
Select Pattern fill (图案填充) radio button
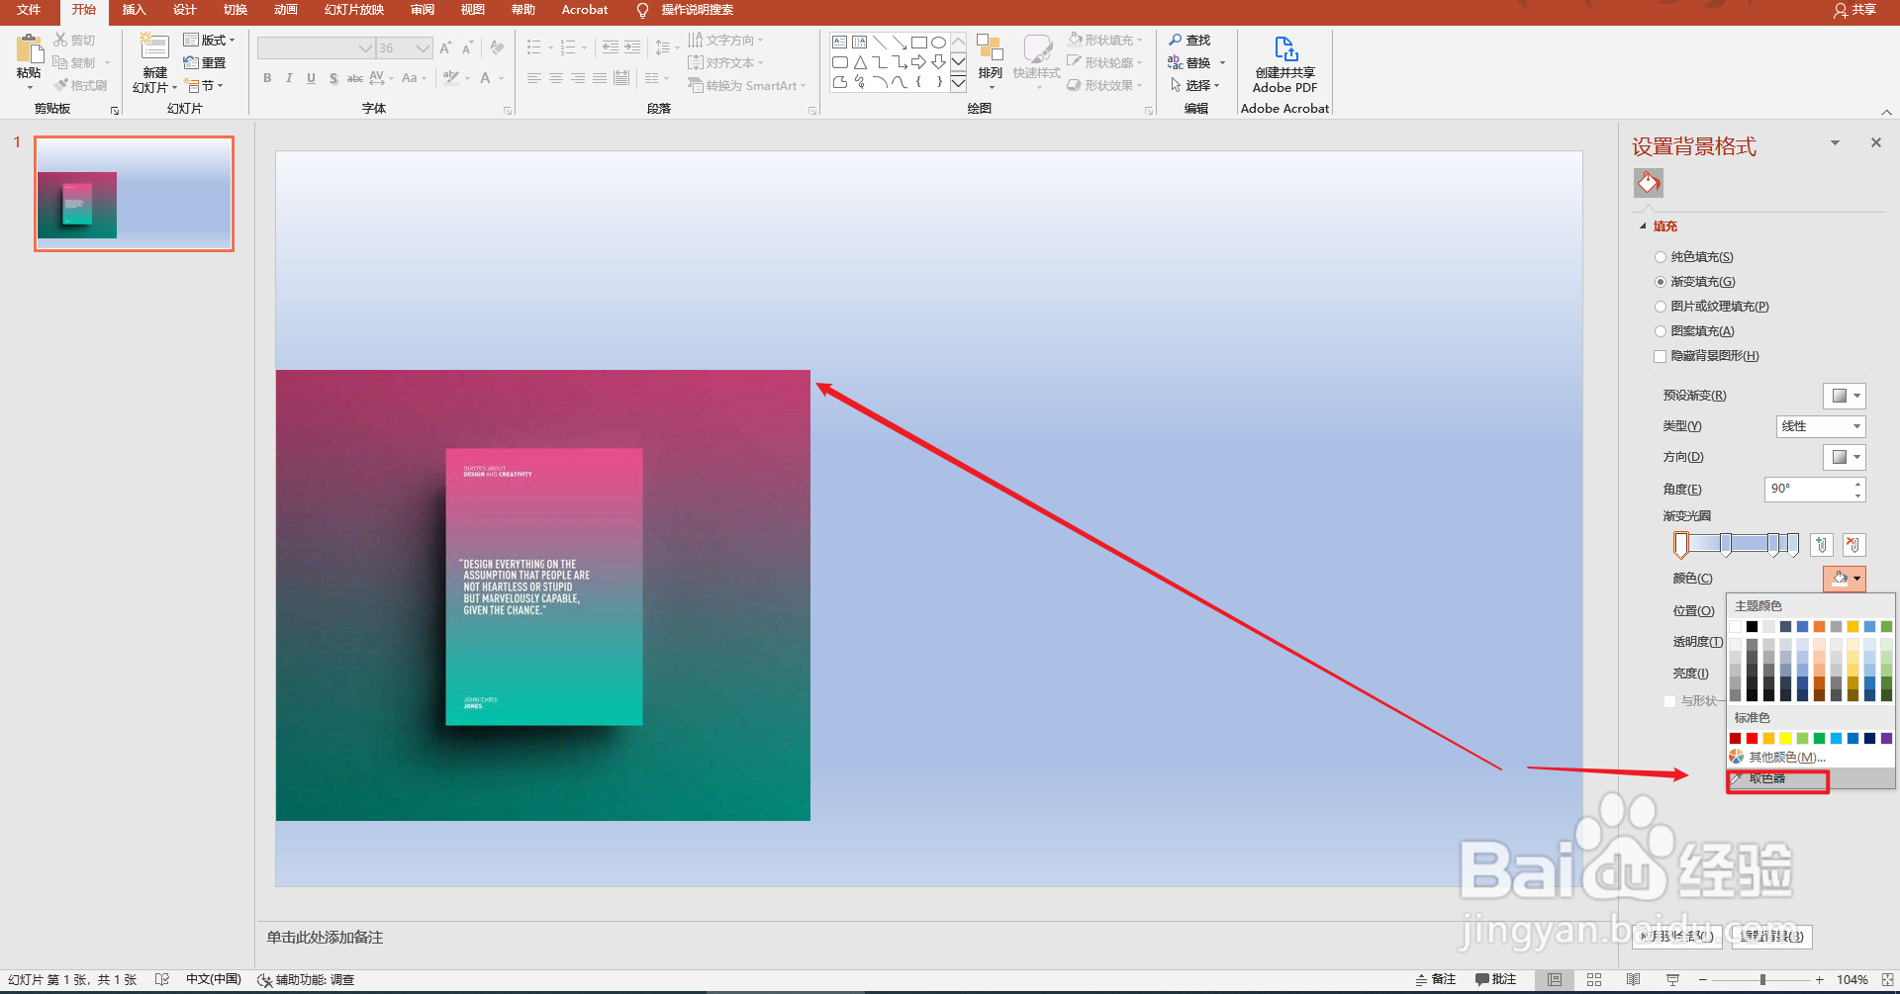(x=1661, y=331)
